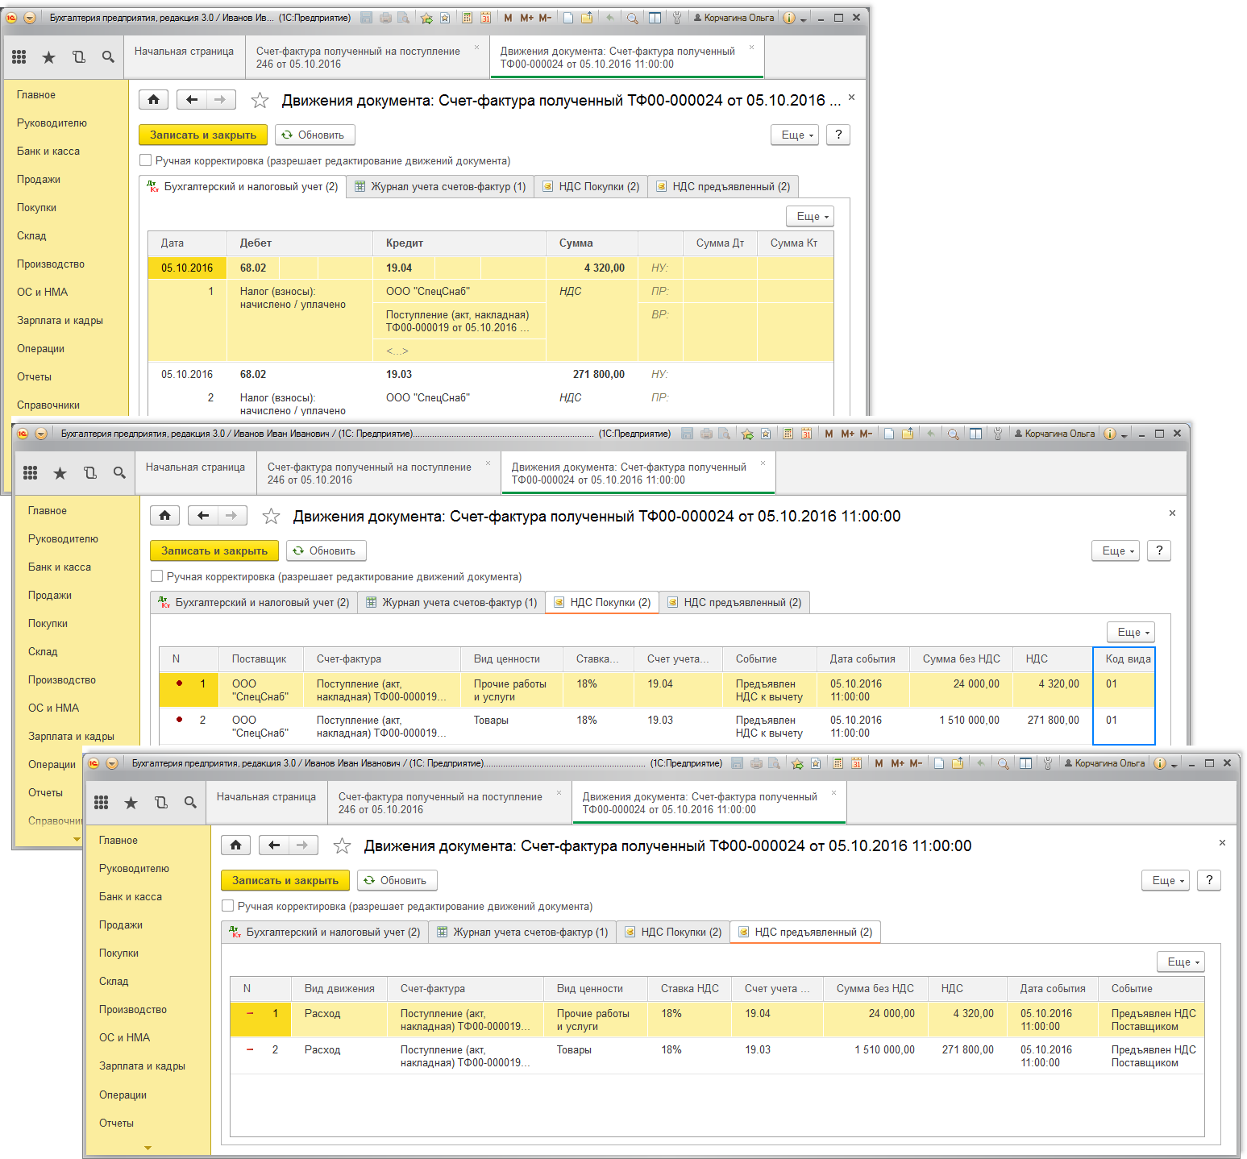Open Начальная страница tab in the top window

pyautogui.click(x=184, y=52)
